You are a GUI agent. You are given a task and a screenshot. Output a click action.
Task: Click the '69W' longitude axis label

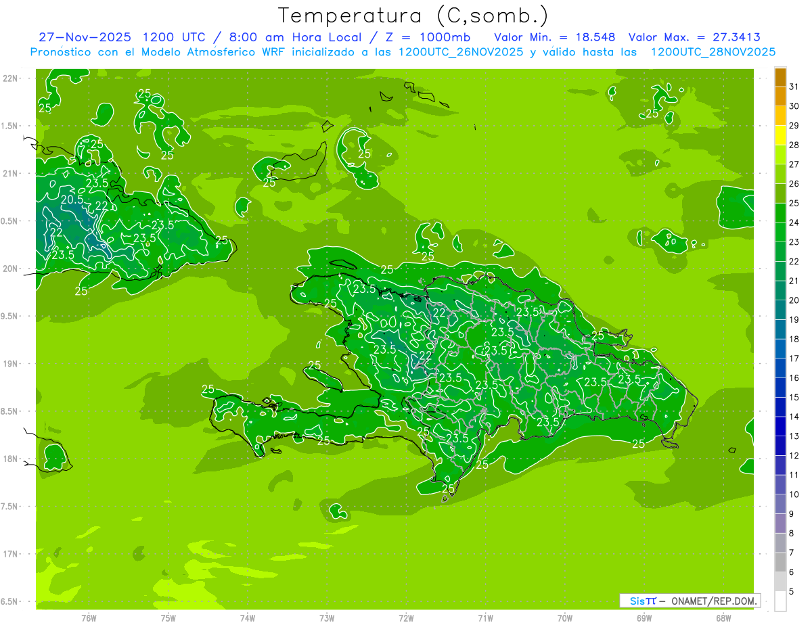click(x=644, y=618)
